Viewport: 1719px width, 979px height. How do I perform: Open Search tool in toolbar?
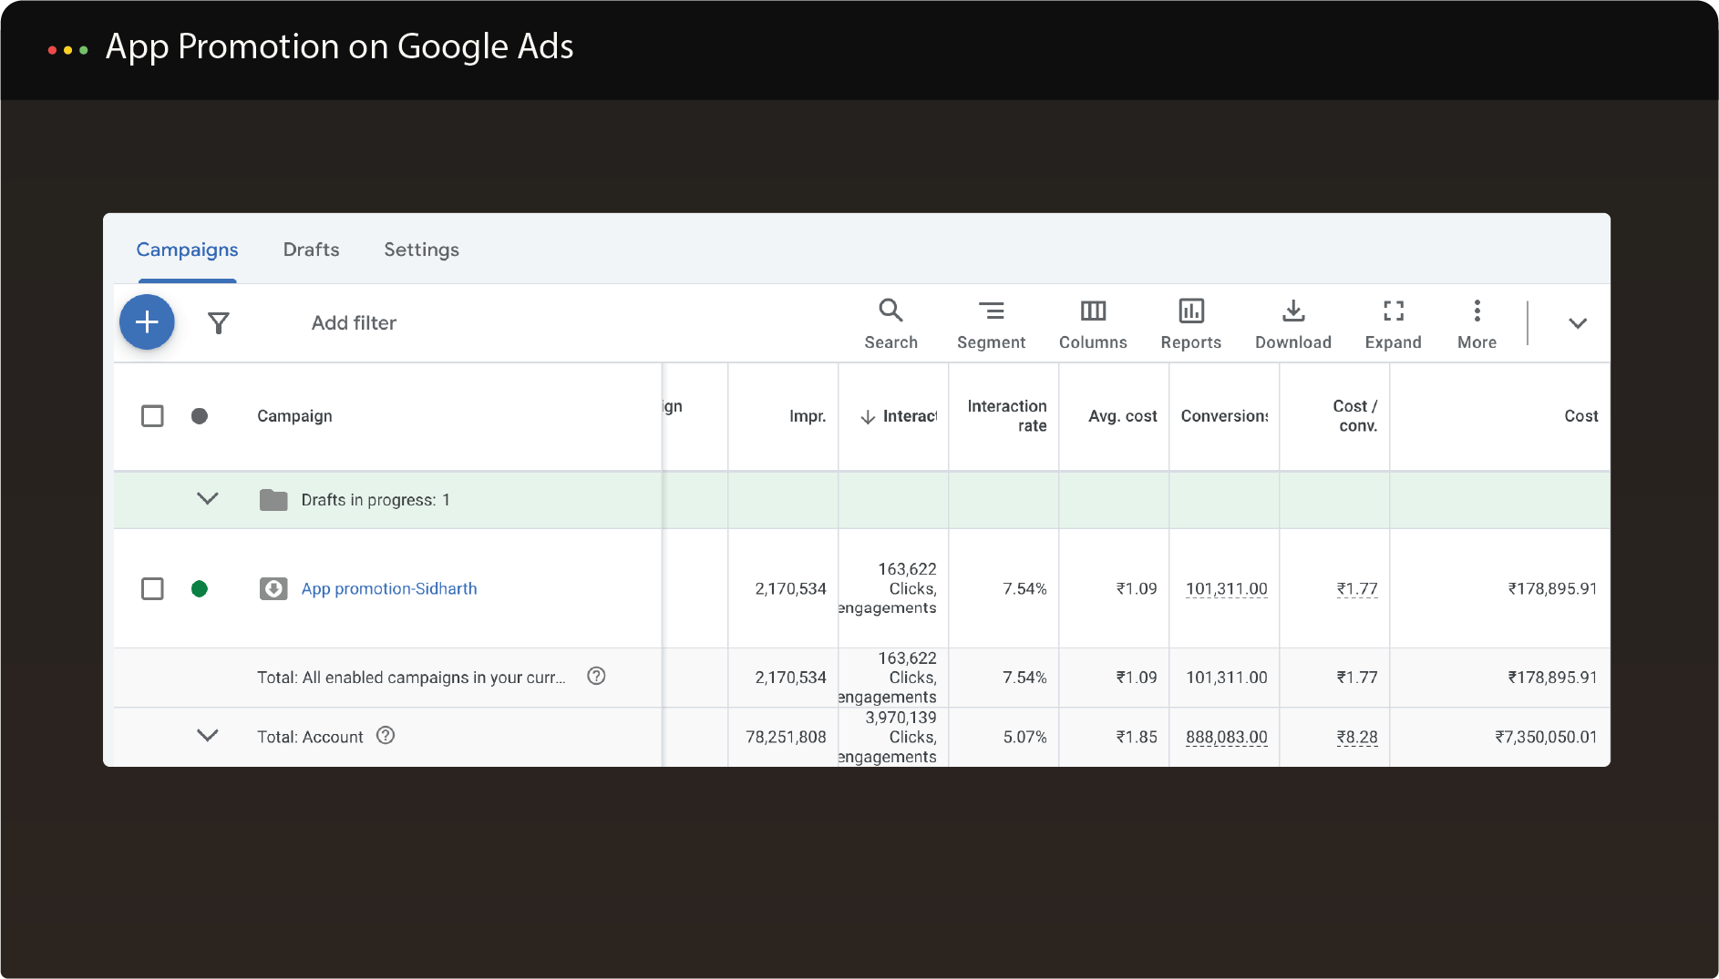tap(890, 323)
